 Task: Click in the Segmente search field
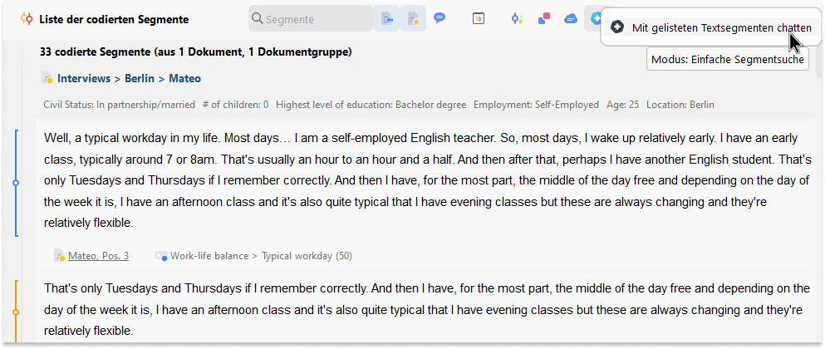[x=311, y=19]
